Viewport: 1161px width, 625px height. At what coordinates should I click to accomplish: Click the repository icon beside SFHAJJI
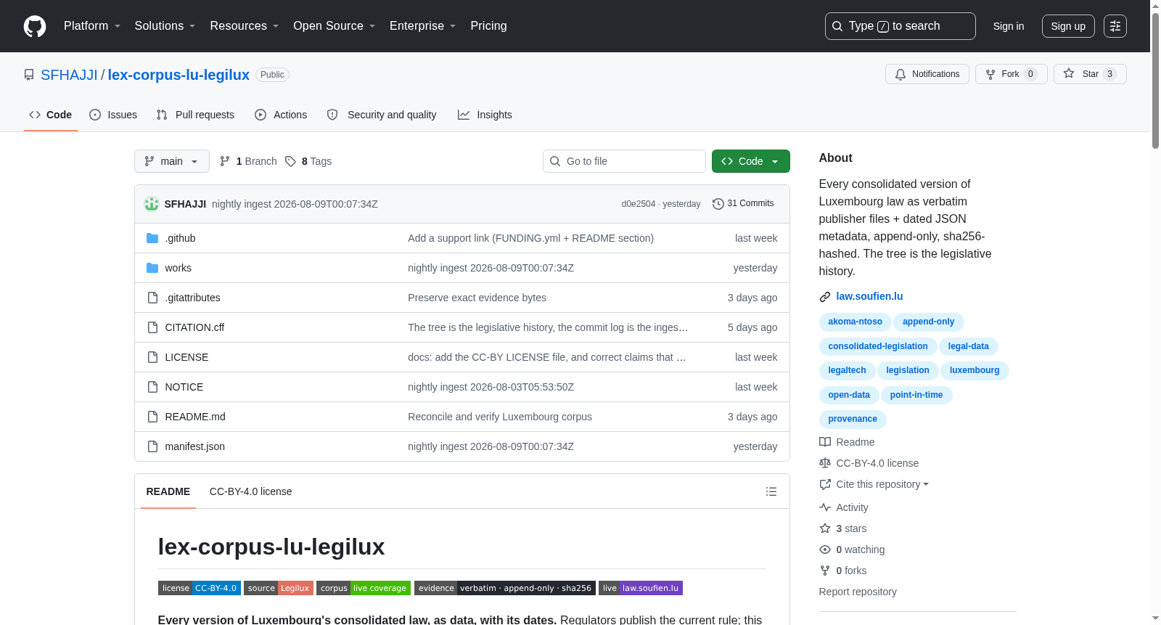click(29, 75)
